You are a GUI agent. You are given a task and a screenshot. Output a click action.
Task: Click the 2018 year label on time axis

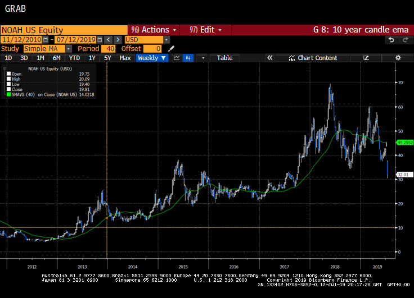click(335, 267)
